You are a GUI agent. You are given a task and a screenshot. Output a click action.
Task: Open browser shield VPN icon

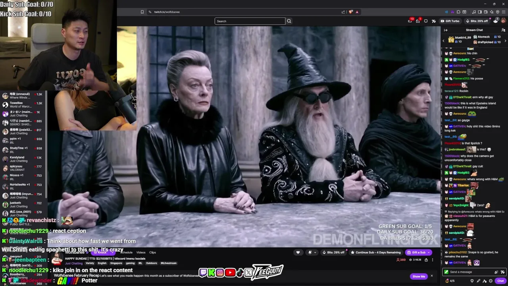pos(498,12)
